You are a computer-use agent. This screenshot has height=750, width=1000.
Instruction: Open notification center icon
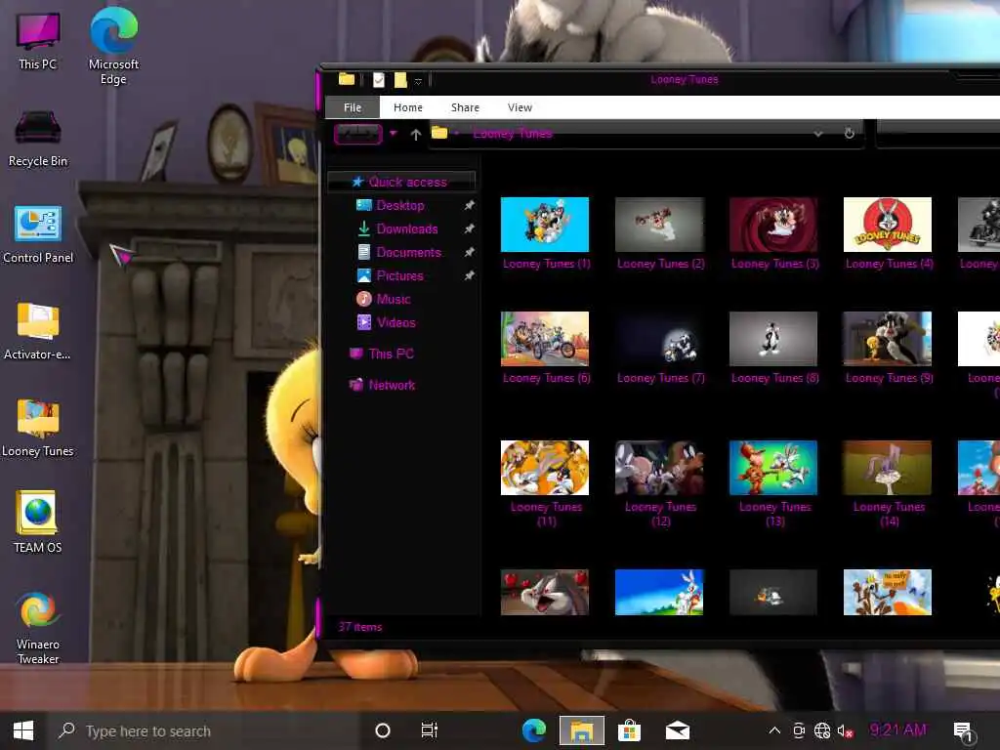(964, 731)
